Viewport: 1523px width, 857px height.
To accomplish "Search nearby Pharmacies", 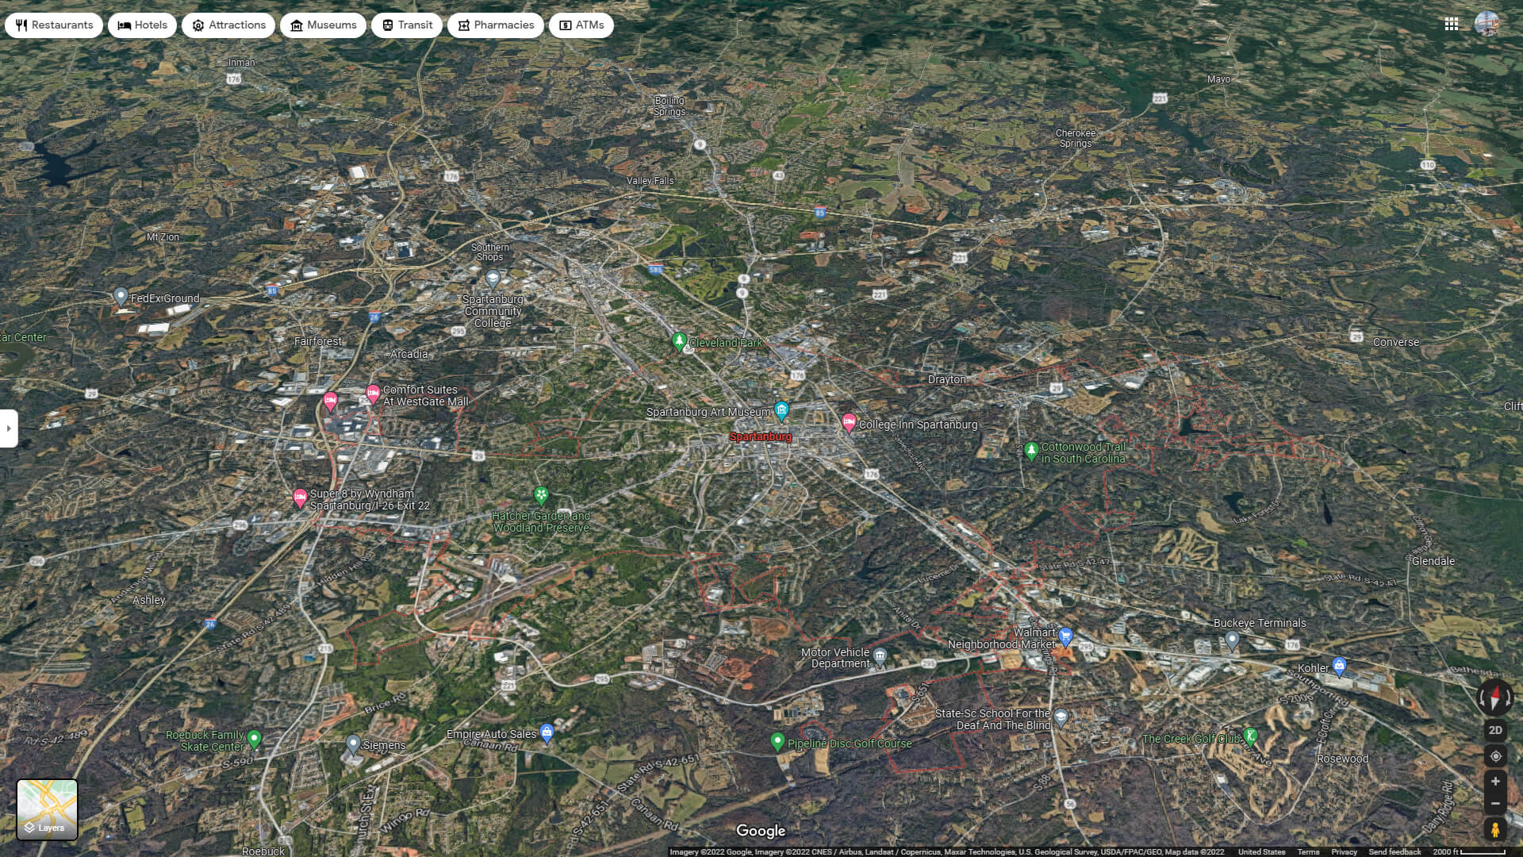I will pyautogui.click(x=495, y=25).
